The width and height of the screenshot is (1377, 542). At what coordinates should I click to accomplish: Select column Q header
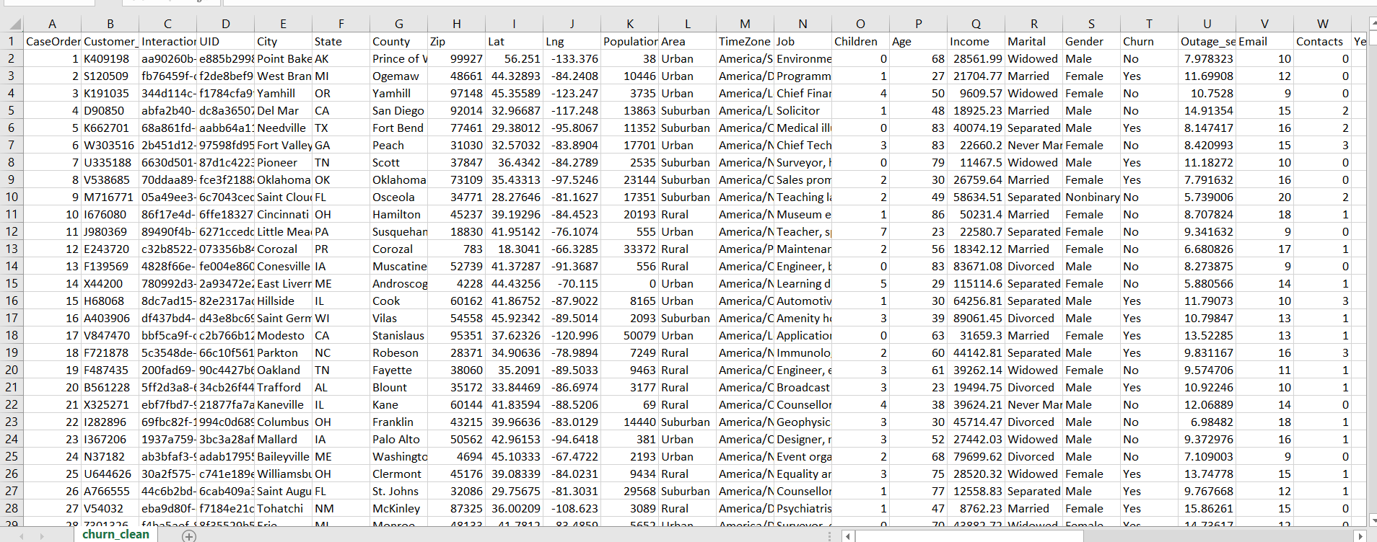(975, 24)
